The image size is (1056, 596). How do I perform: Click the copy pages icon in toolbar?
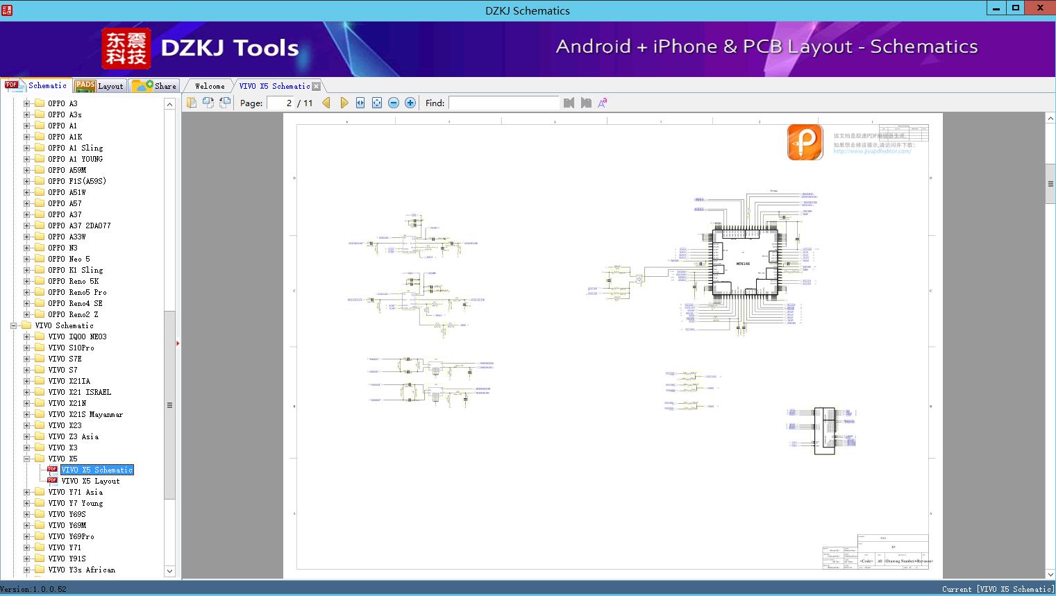point(192,103)
